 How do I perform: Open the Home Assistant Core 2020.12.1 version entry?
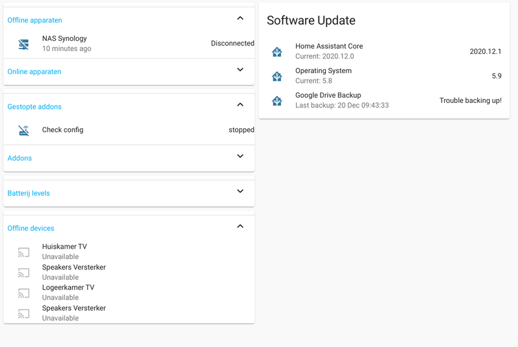(486, 52)
